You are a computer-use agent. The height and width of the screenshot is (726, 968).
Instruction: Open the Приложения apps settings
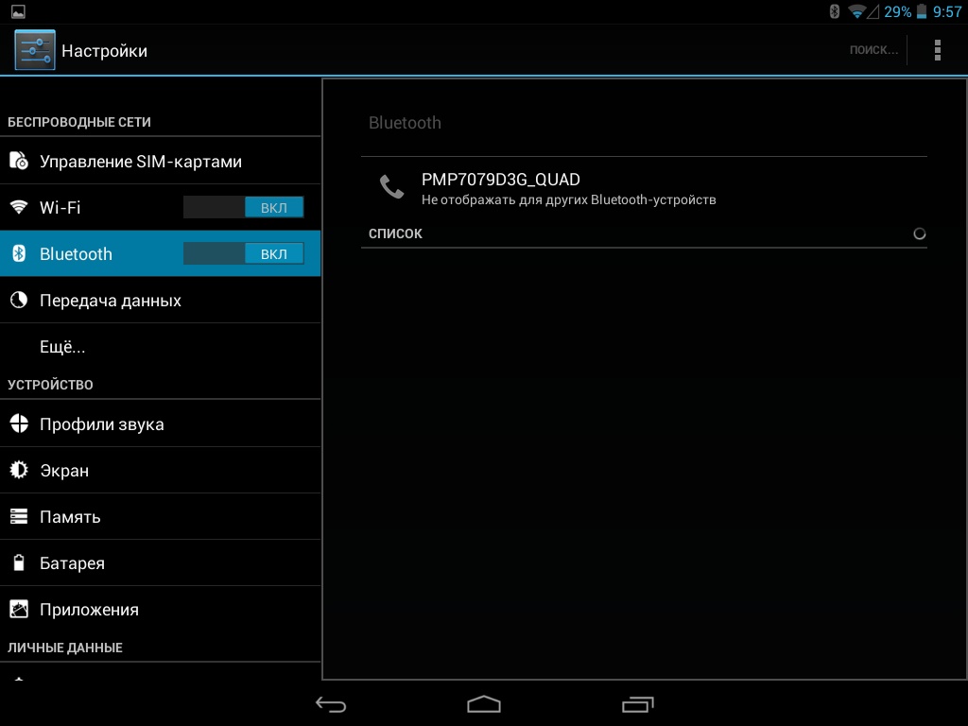[89, 610]
